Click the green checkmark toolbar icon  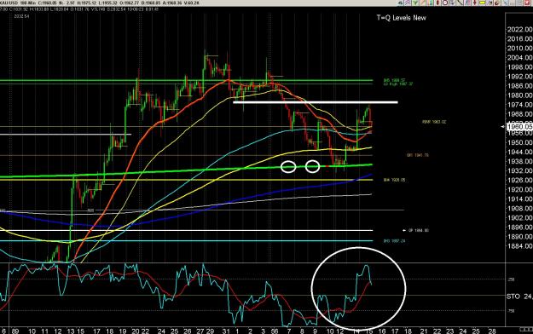pyautogui.click(x=415, y=3)
